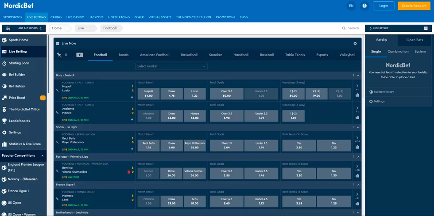Open the Open Bets tab
This screenshot has height=216, width=434.
[x=415, y=40]
